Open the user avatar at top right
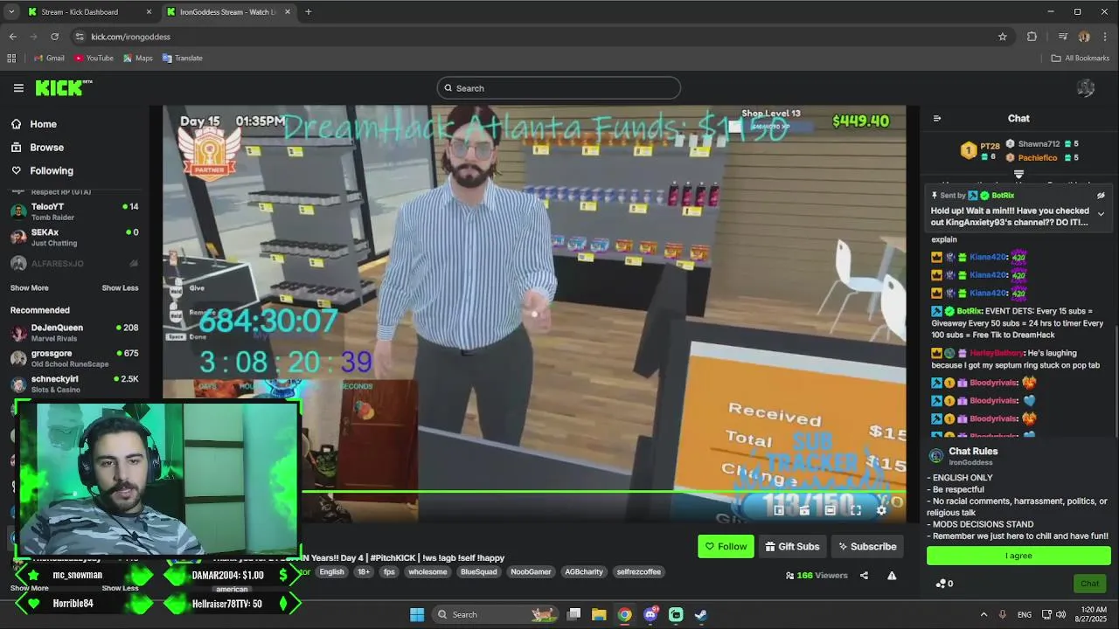 (1086, 87)
